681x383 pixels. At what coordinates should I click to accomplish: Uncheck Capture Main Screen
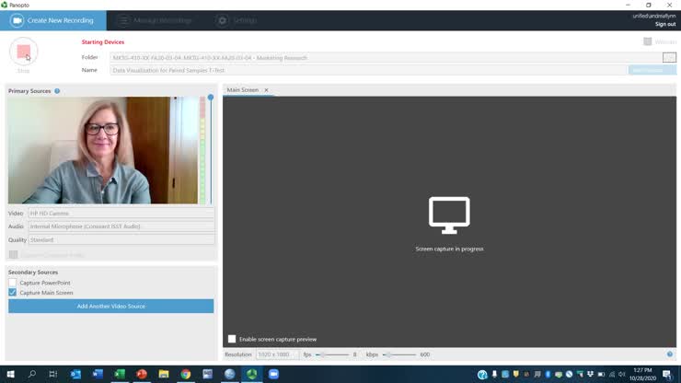[x=13, y=293]
